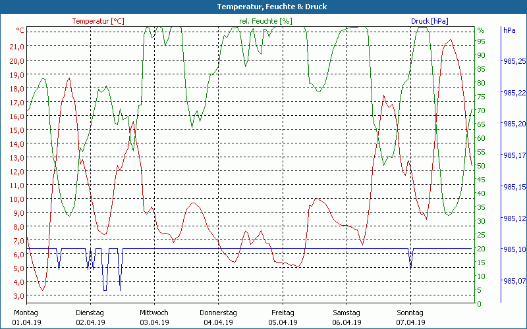Click the red '°C' axis unit label
The height and width of the screenshot is (329, 527).
coord(20,30)
